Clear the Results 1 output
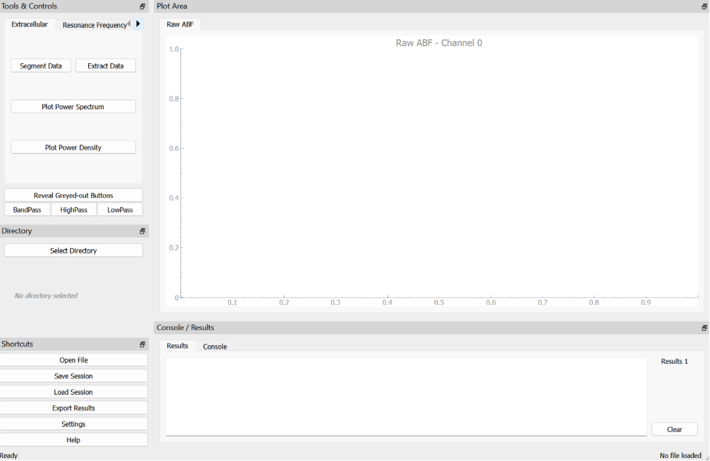710x461 pixels. coord(674,429)
